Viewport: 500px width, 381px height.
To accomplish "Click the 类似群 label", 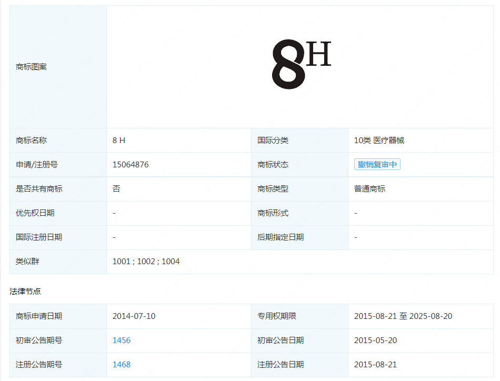I will point(27,262).
